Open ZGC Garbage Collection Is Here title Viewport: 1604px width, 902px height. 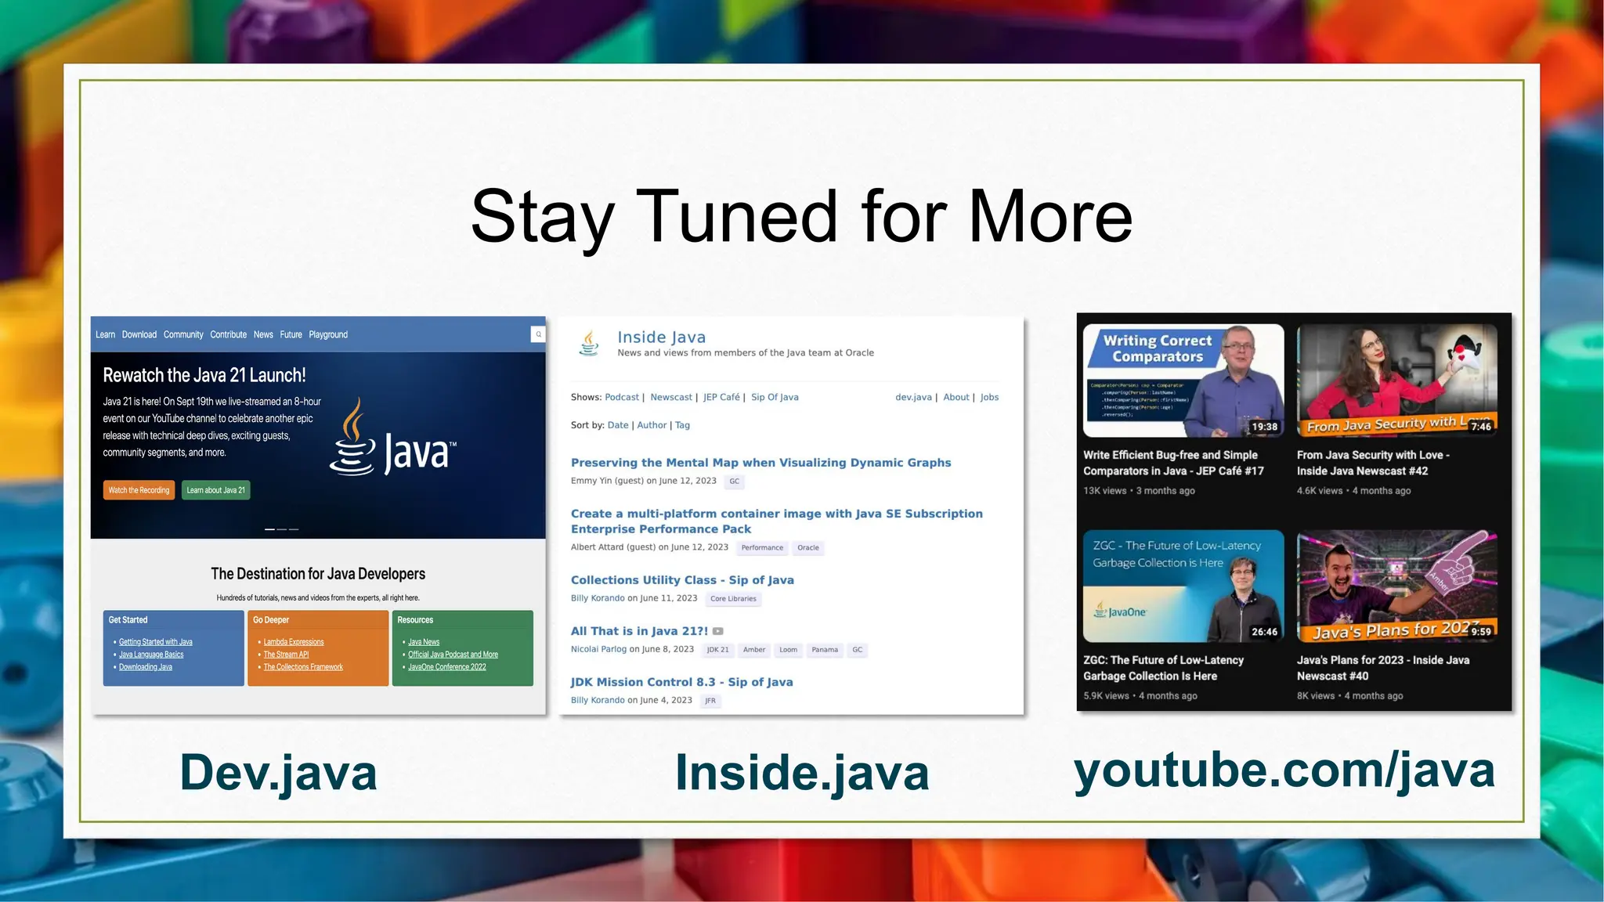click(x=1163, y=668)
